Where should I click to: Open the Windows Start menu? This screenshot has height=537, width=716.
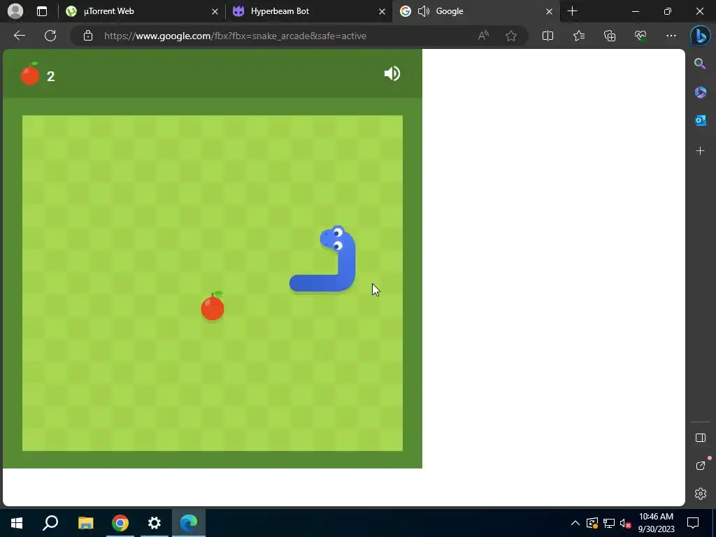coord(17,523)
